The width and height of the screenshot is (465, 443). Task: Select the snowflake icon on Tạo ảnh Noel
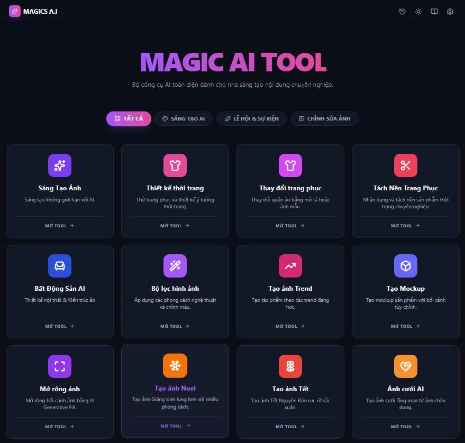175,366
